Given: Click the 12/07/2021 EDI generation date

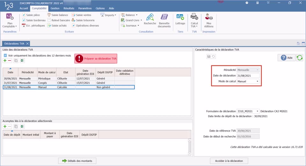Looking at the screenshot, I should (x=85, y=79).
